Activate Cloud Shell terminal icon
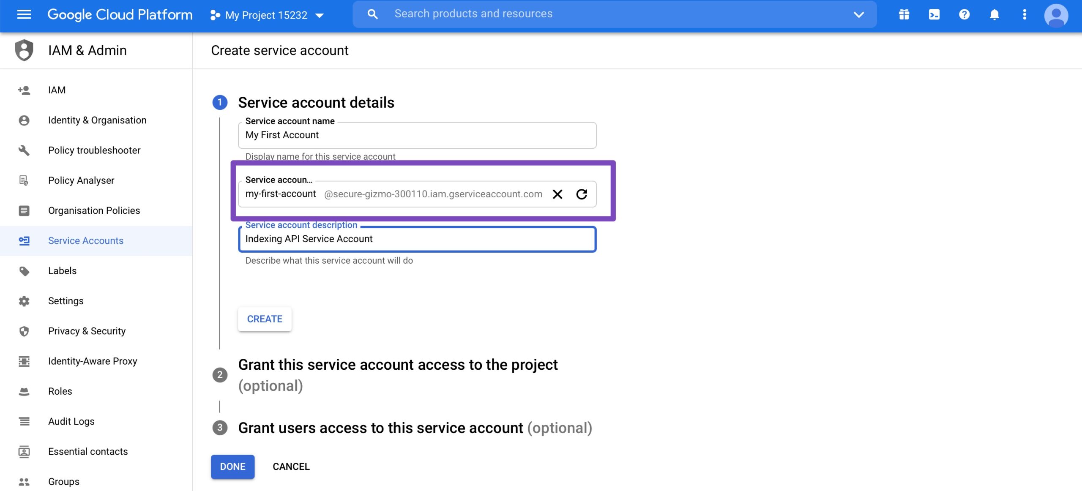The height and width of the screenshot is (491, 1082). 934,15
